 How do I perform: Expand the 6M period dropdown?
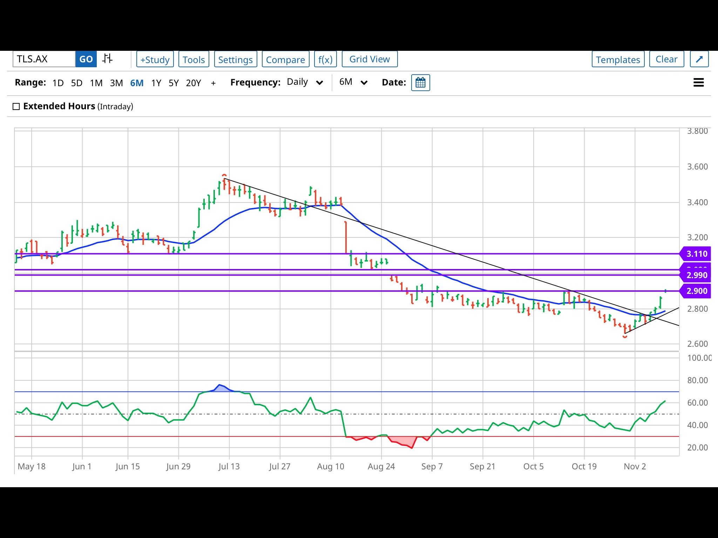[x=353, y=82]
